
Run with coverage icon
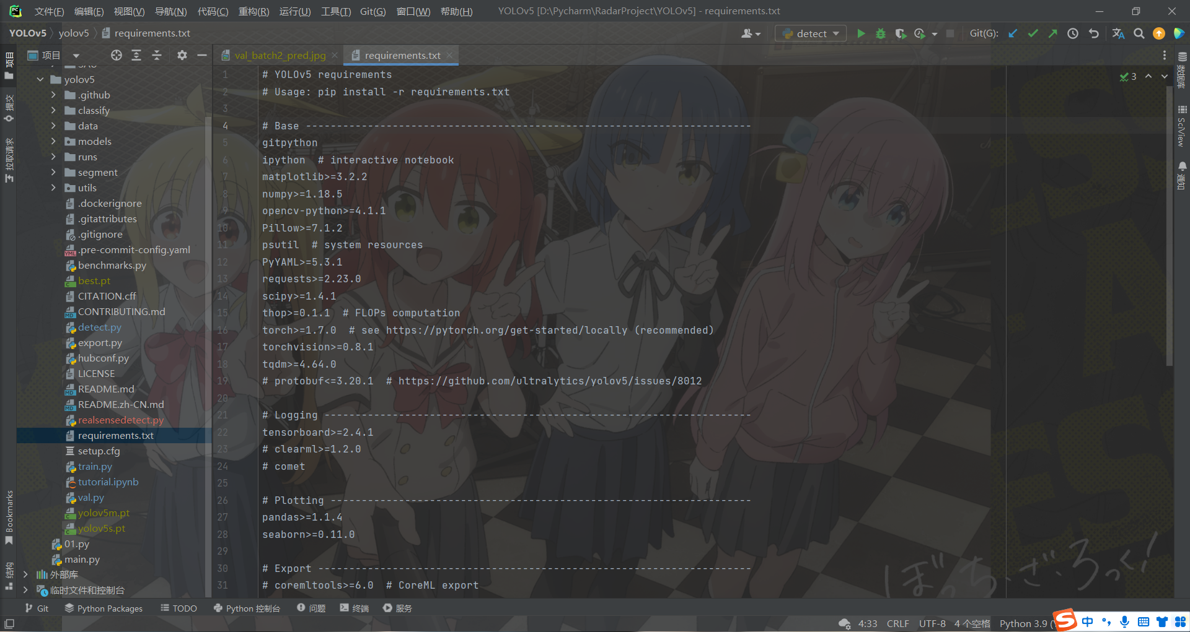pos(901,33)
